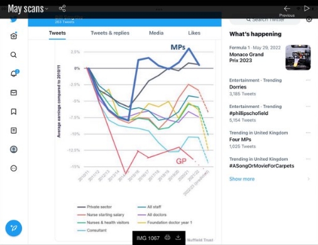Click Nurses & health visitors legend entry
This screenshot has height=245, width=318.
[103, 222]
